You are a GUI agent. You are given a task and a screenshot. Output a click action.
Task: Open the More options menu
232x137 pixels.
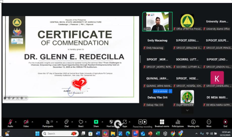(209, 122)
